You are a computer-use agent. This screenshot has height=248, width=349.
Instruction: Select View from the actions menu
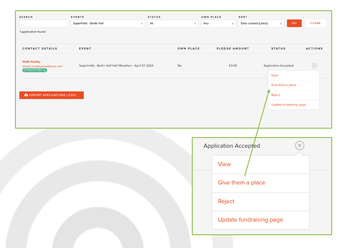tap(274, 75)
